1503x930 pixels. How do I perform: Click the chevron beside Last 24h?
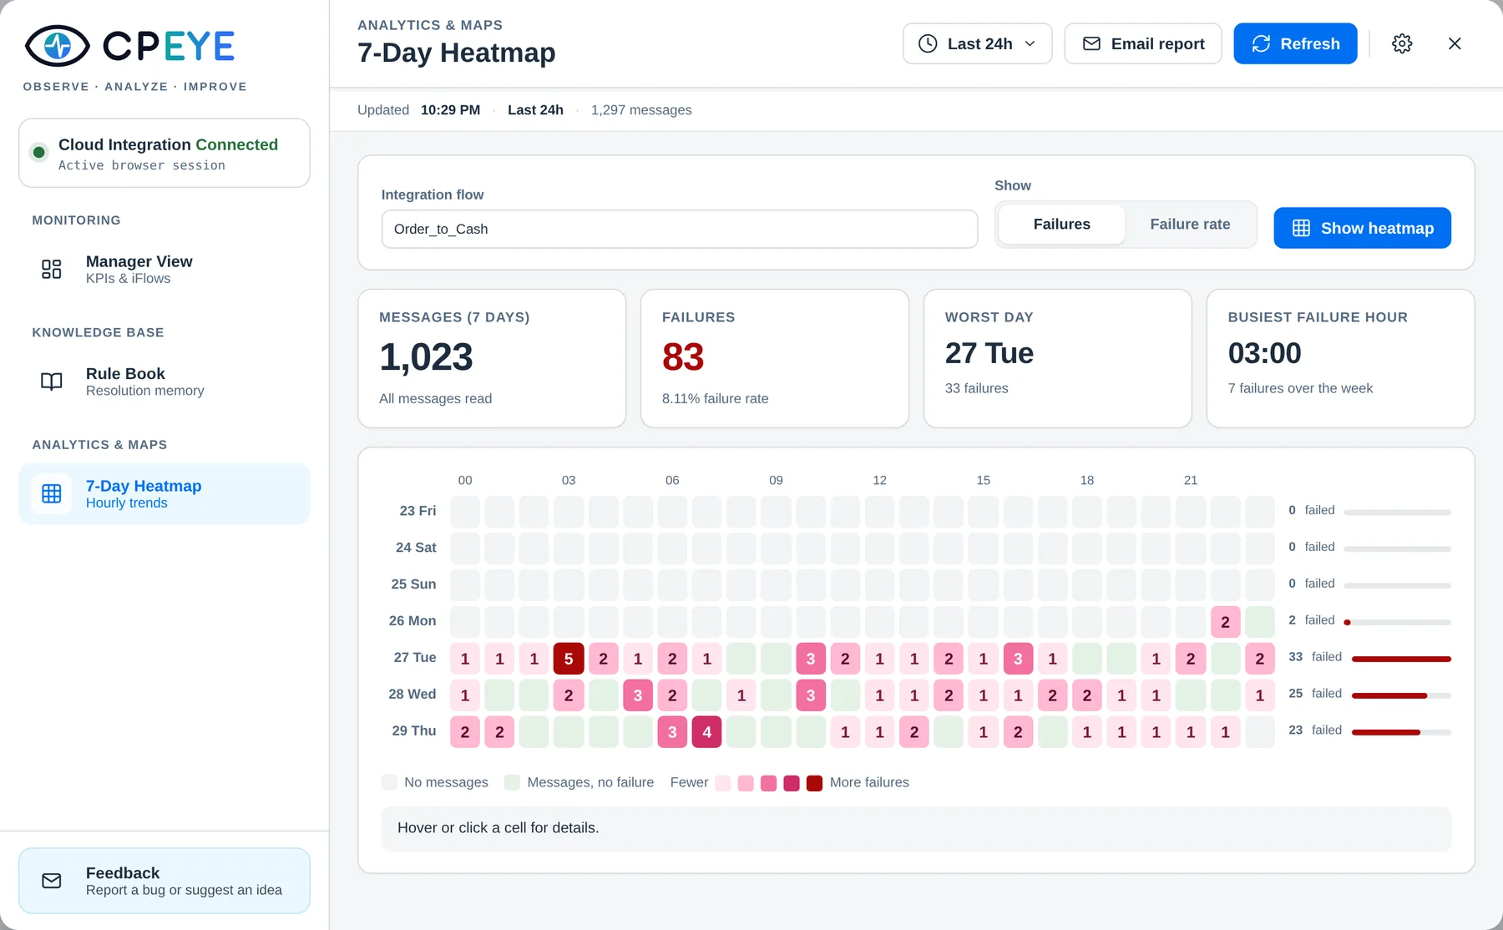tap(1030, 43)
